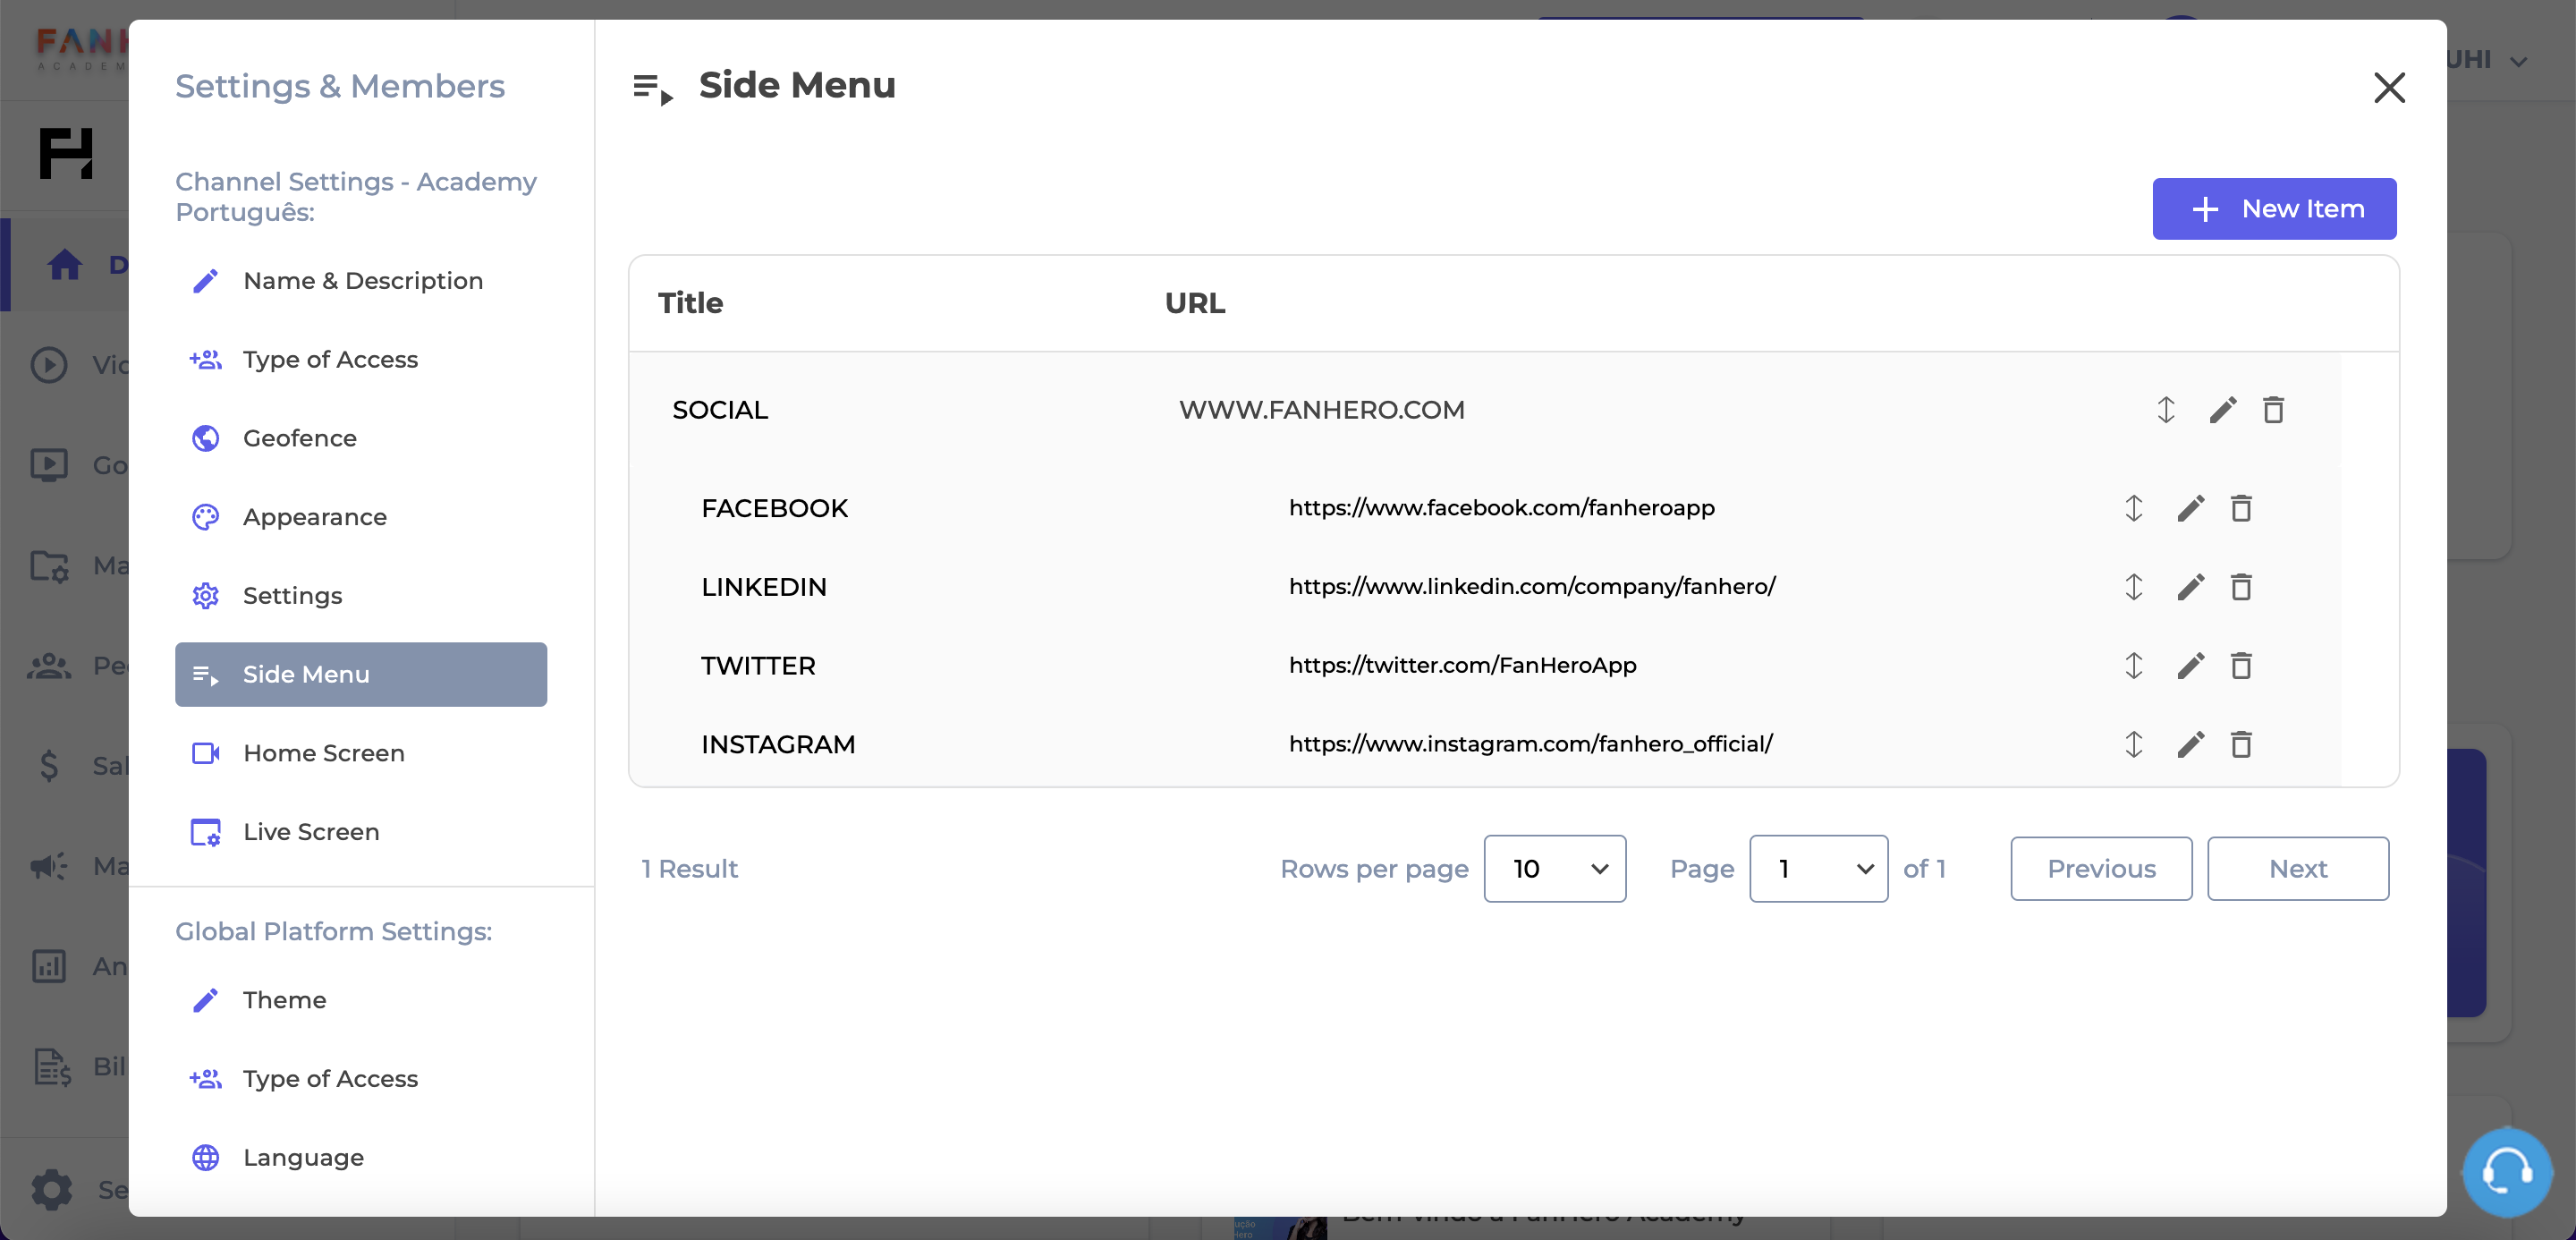Edit the TWITTER item with pencil
The width and height of the screenshot is (2576, 1240).
click(x=2190, y=666)
